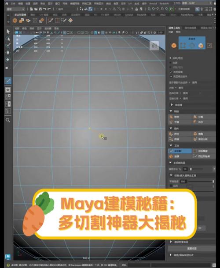Open the File (文件) menu
The width and height of the screenshot is (220, 268).
pyautogui.click(x=13, y=4)
